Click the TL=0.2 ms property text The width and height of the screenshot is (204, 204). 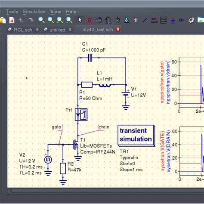coord(31,173)
